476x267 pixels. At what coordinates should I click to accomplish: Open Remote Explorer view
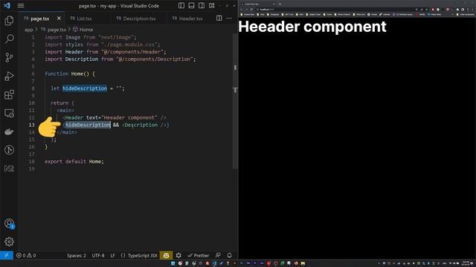pos(9,113)
